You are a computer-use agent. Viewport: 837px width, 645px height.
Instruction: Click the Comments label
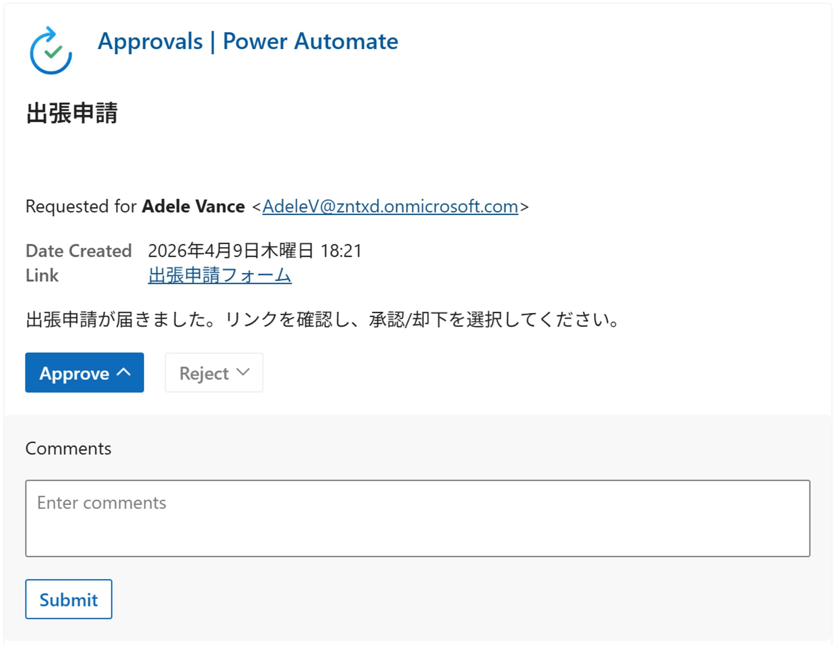[x=68, y=449]
